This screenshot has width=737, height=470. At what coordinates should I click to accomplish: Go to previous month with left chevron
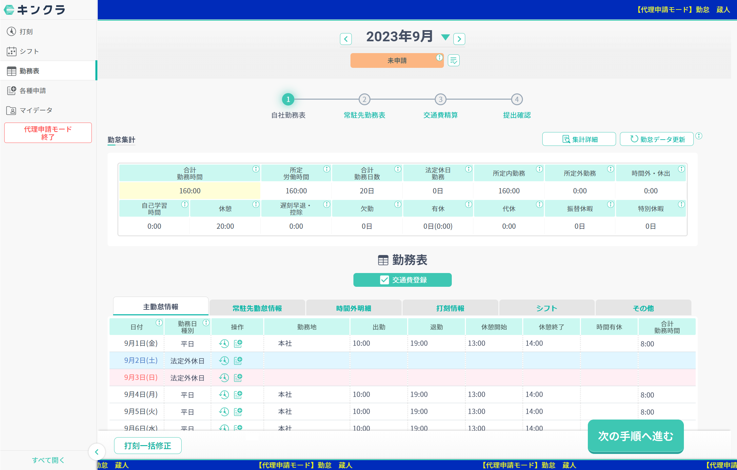coord(346,39)
